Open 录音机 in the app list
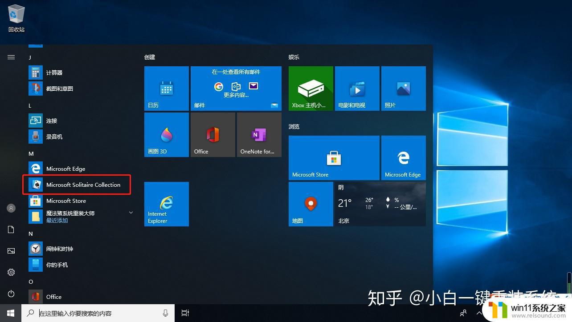 81,137
